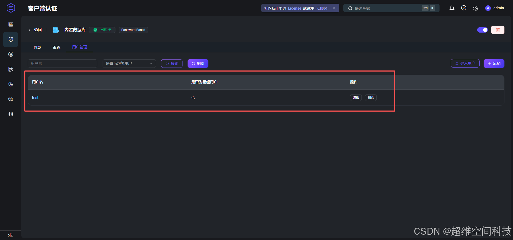Click the 刷新 button
This screenshot has height=240, width=513.
(198, 64)
